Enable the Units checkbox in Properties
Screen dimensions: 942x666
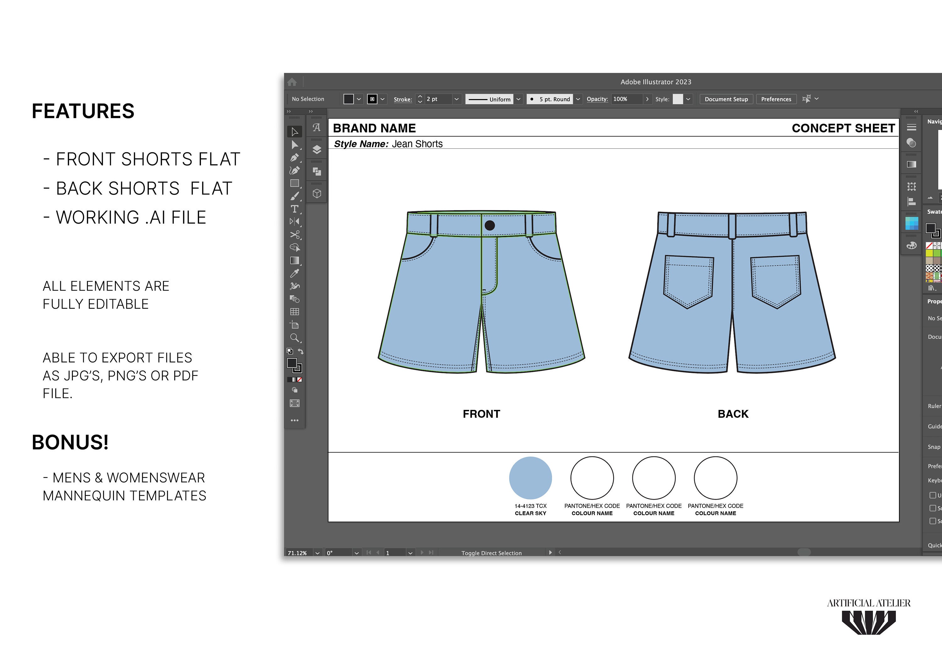point(933,495)
